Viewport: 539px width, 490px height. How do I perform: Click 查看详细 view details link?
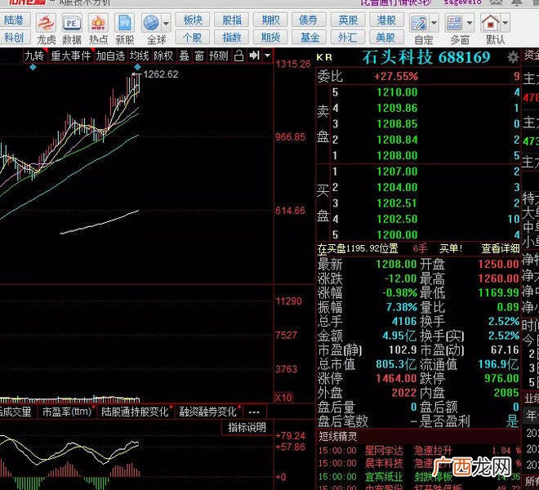(500, 248)
